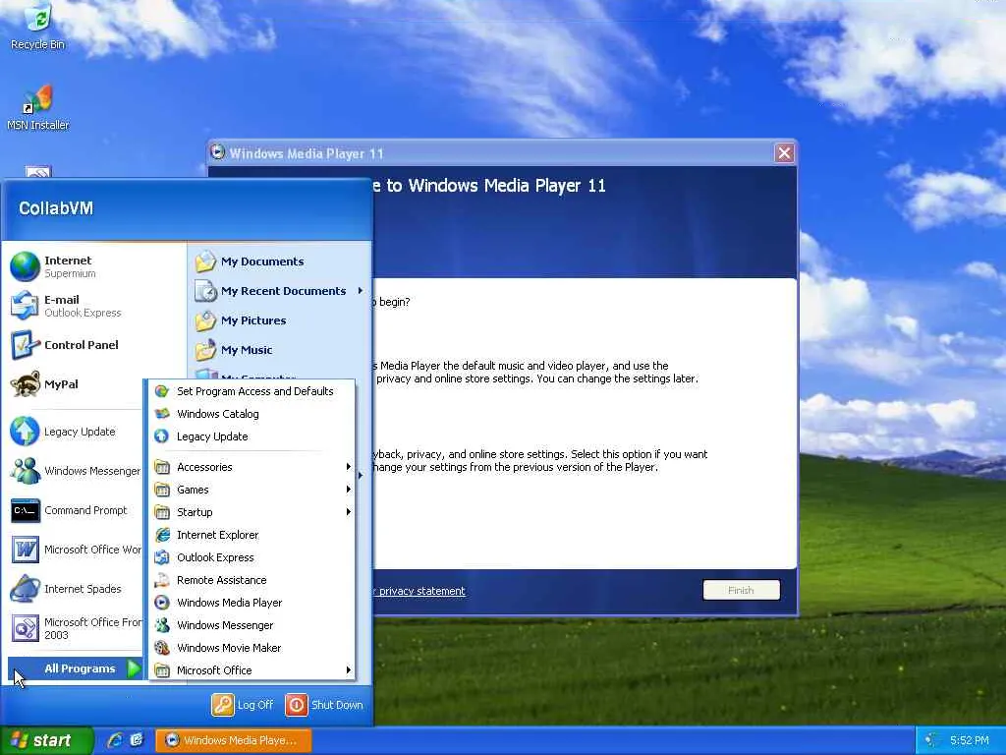Click the system tray notification icon
1006x755 pixels.
[x=930, y=740]
